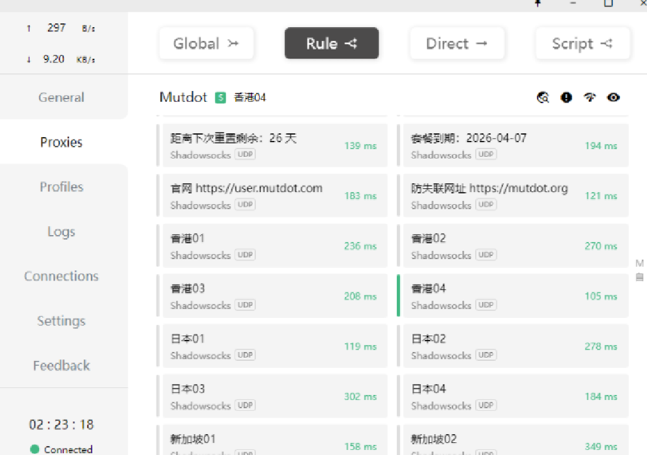Click the 02:23:18 connection timer
This screenshot has width=647, height=455.
click(x=61, y=424)
